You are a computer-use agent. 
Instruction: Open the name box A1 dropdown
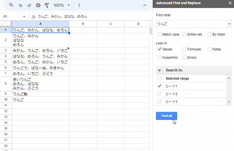[x=24, y=17]
